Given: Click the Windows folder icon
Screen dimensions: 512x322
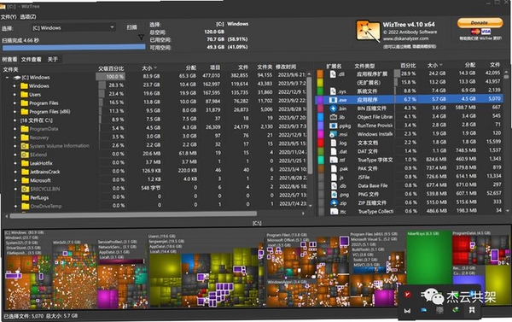Looking at the screenshot, I should 24,86.
